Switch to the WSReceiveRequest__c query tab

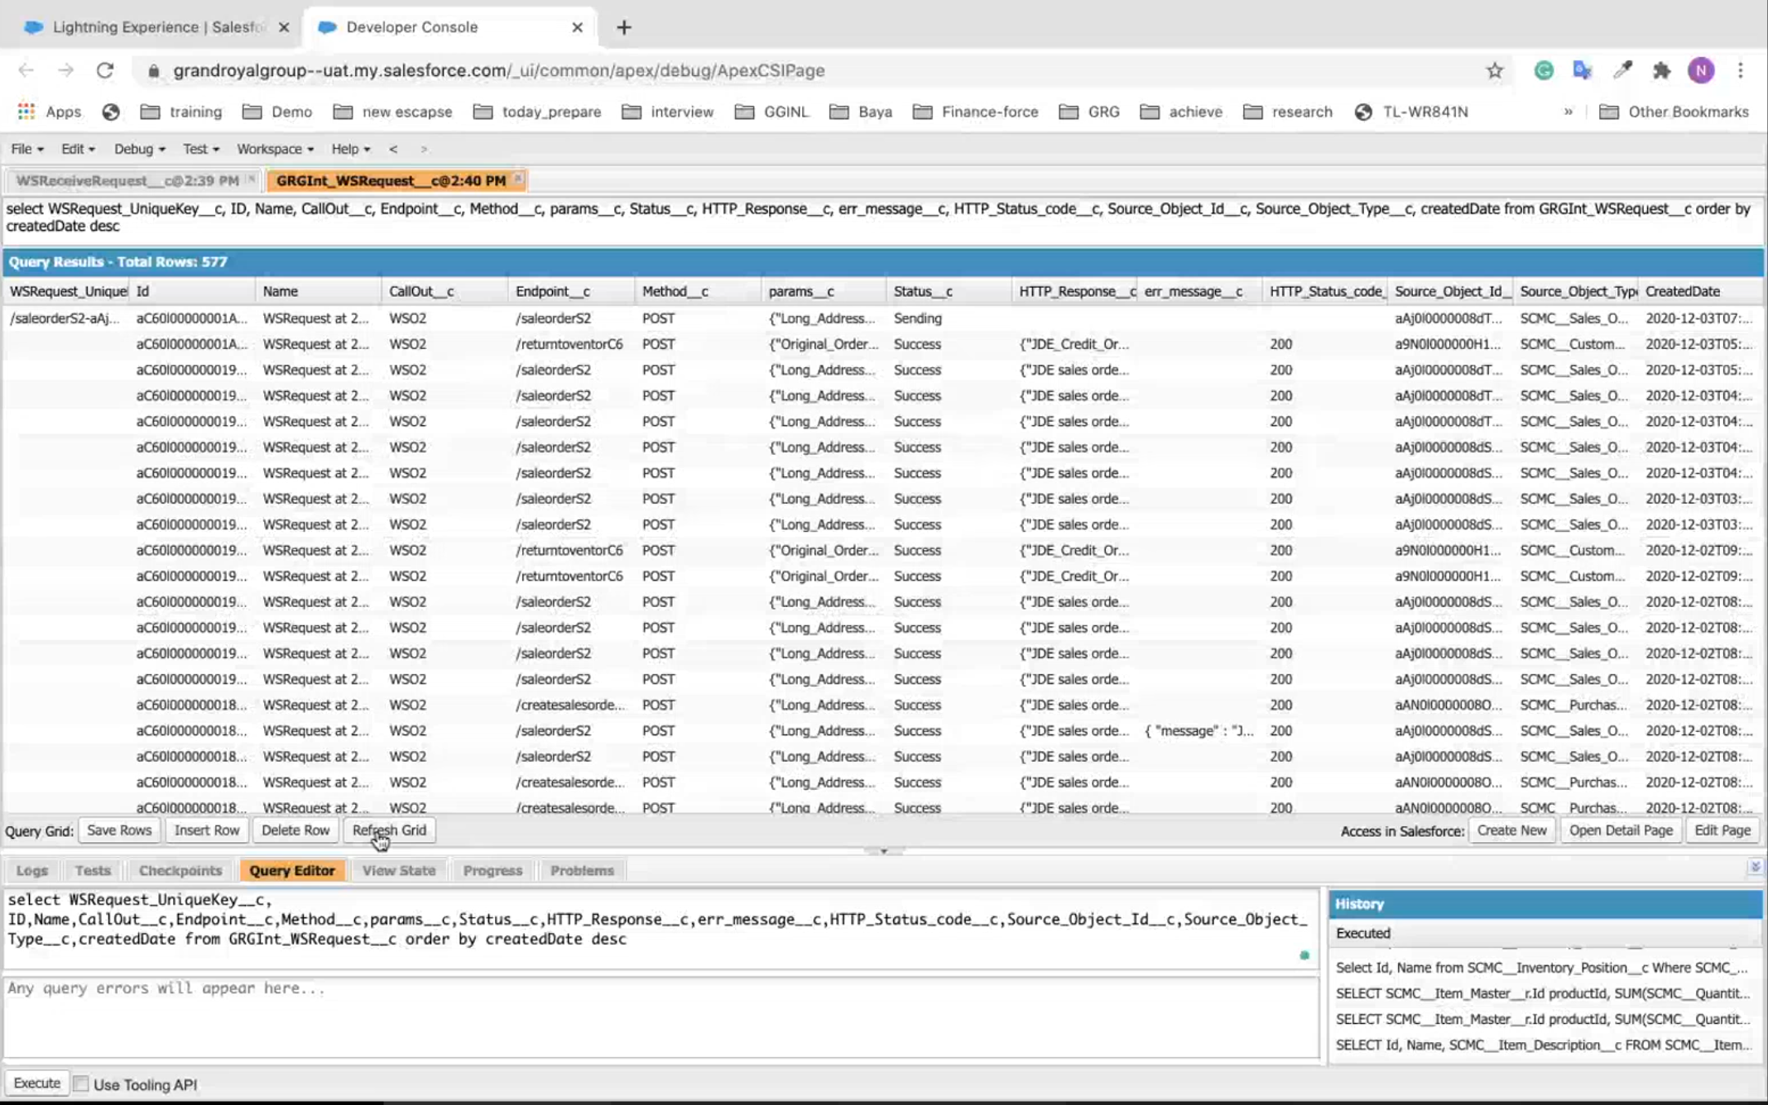(x=127, y=180)
